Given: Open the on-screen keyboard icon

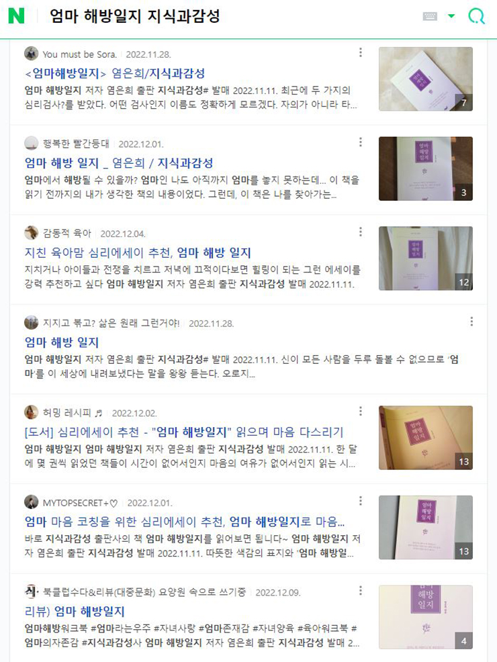Looking at the screenshot, I should click(x=430, y=16).
